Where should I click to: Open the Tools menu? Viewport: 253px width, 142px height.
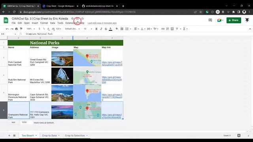coord(60,23)
